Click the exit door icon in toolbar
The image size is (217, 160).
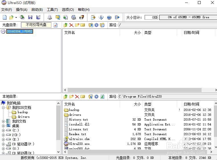tap(117, 17)
